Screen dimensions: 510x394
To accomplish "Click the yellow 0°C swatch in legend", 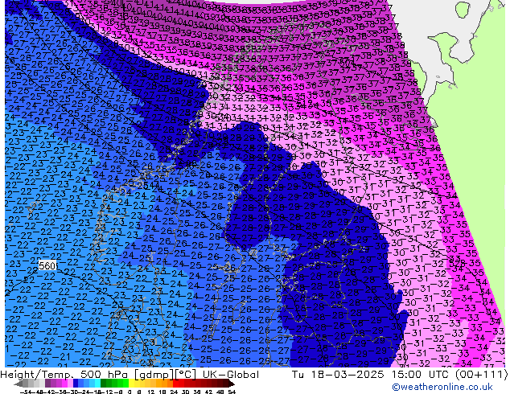I will (x=131, y=384).
